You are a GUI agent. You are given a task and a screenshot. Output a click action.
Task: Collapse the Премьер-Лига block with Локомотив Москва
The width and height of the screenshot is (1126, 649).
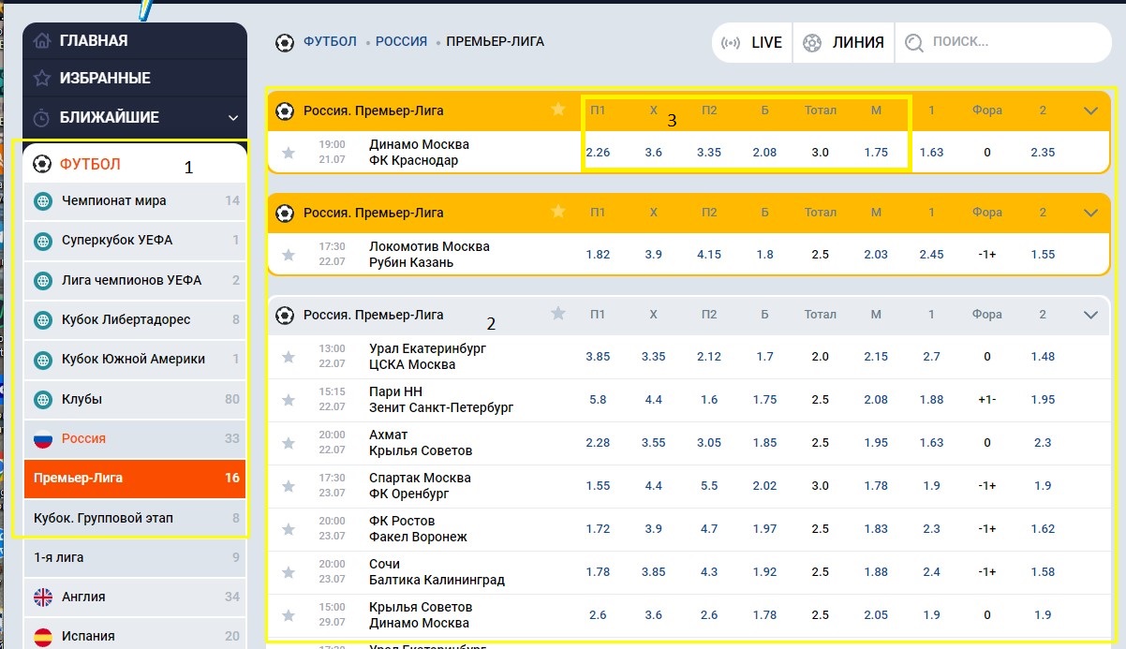point(1090,213)
